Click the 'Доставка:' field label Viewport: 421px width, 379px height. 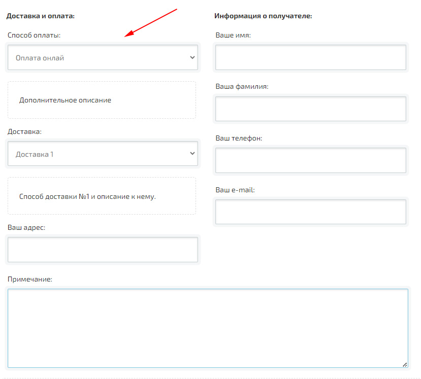click(24, 132)
